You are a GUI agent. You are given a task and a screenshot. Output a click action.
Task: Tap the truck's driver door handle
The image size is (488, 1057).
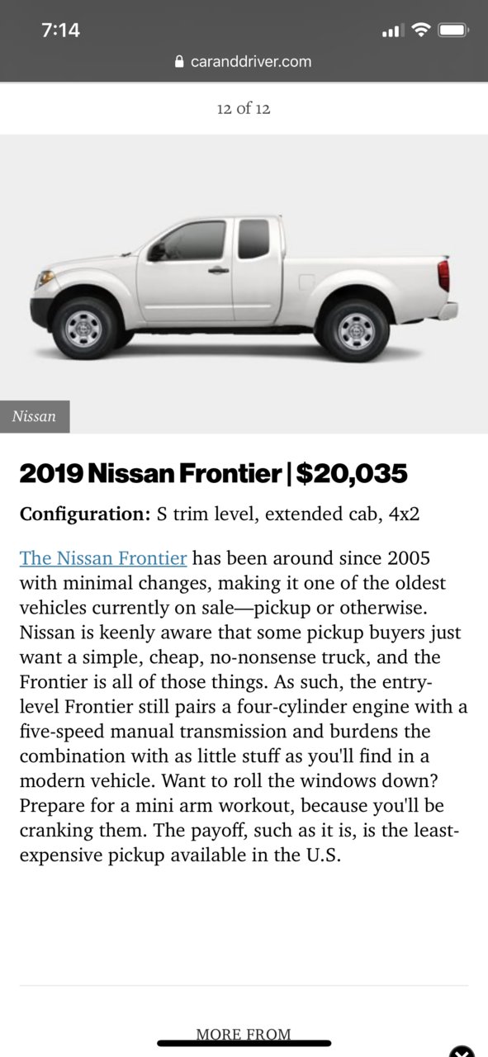pos(219,270)
